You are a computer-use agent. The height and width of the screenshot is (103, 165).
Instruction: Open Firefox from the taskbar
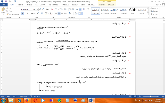point(27,100)
